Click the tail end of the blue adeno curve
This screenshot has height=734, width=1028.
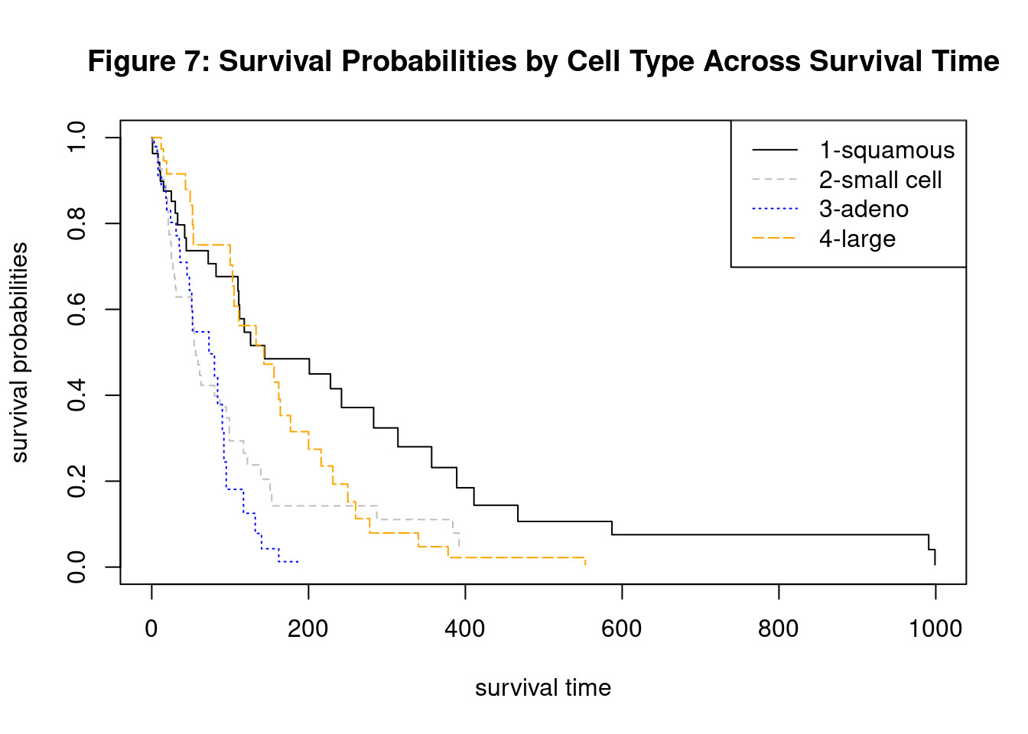pos(296,562)
